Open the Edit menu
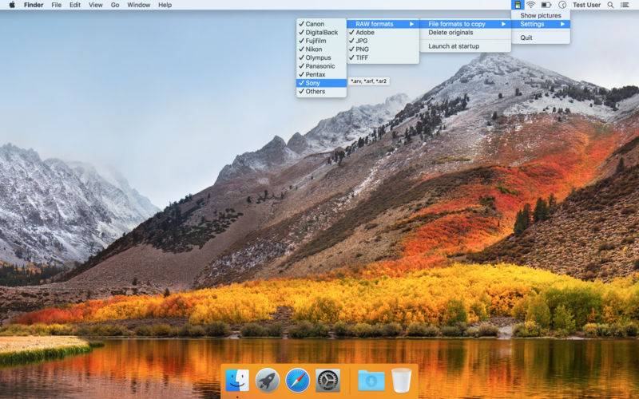This screenshot has width=639, height=399. pyautogui.click(x=75, y=5)
